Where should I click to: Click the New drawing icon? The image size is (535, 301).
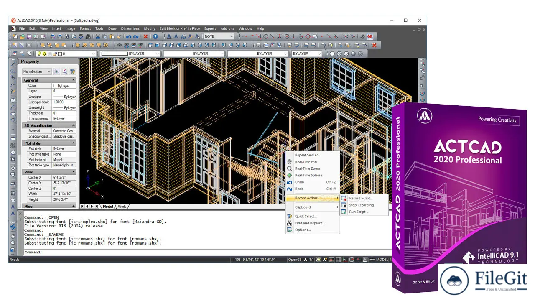(15, 36)
